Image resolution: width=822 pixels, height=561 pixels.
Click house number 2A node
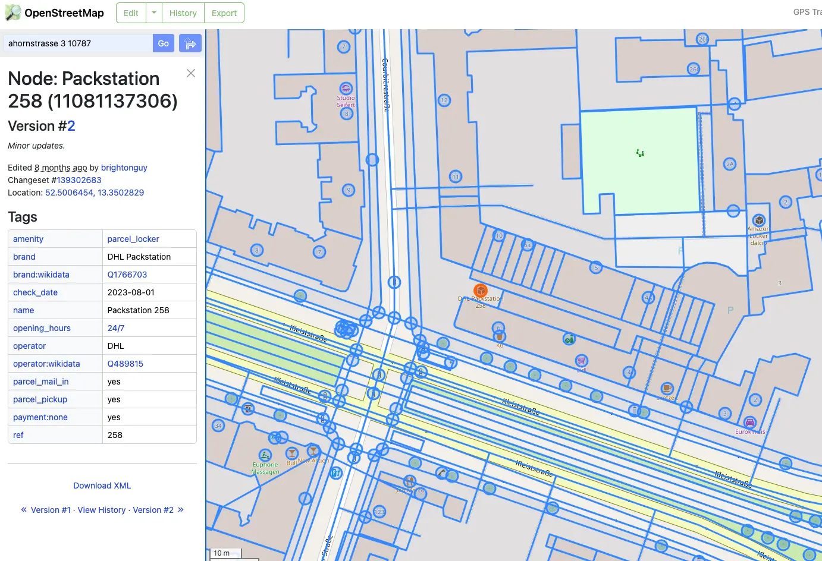[730, 163]
